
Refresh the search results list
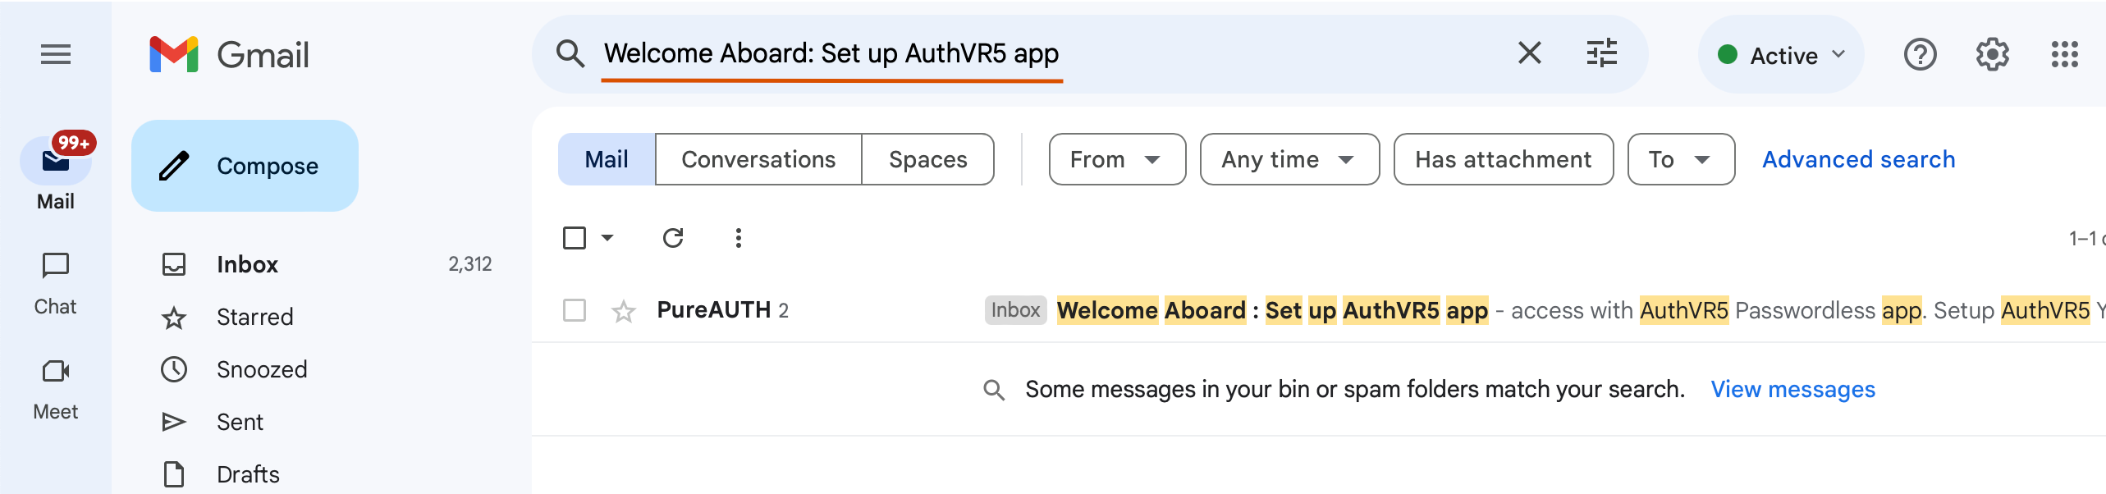pos(673,237)
